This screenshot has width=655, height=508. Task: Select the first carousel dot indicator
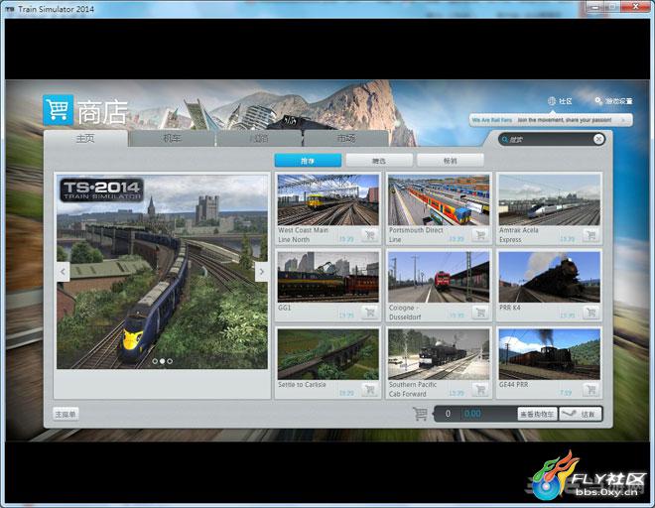(x=155, y=361)
